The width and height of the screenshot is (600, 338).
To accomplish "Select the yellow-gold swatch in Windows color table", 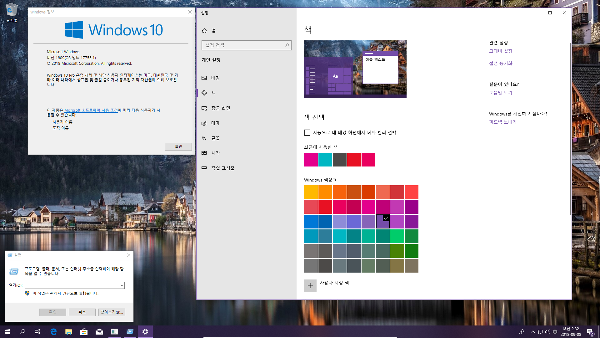I will click(311, 192).
